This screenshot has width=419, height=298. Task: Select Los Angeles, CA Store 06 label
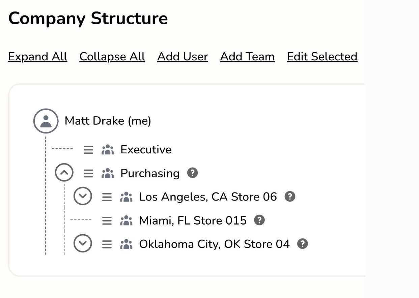pyautogui.click(x=208, y=197)
